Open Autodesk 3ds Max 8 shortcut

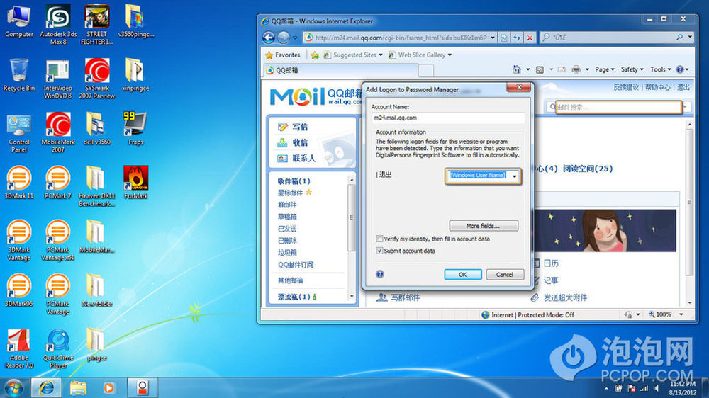tap(58, 24)
